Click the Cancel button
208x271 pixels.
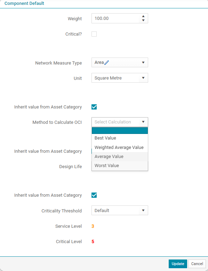(x=197, y=264)
